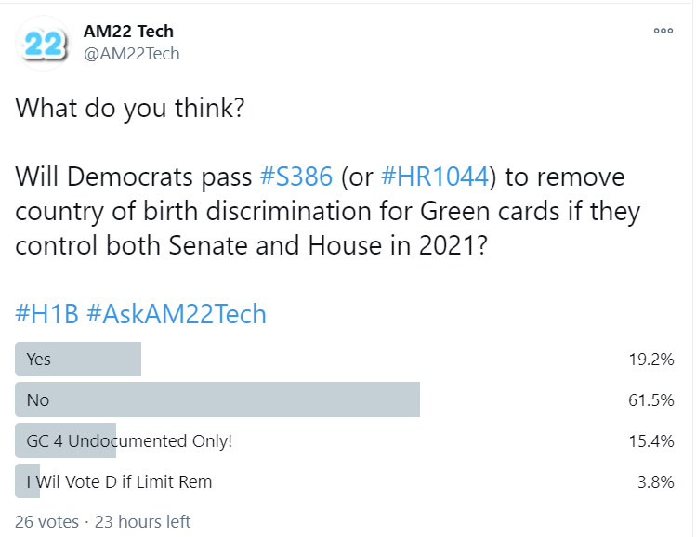Click the tweet text about Green cards
Screen dimensions: 696x537
[328, 211]
